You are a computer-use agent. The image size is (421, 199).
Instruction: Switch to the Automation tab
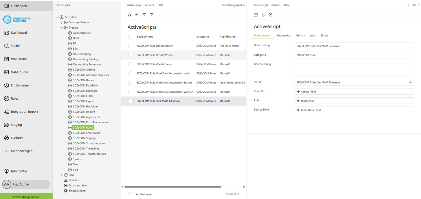[x=283, y=35]
